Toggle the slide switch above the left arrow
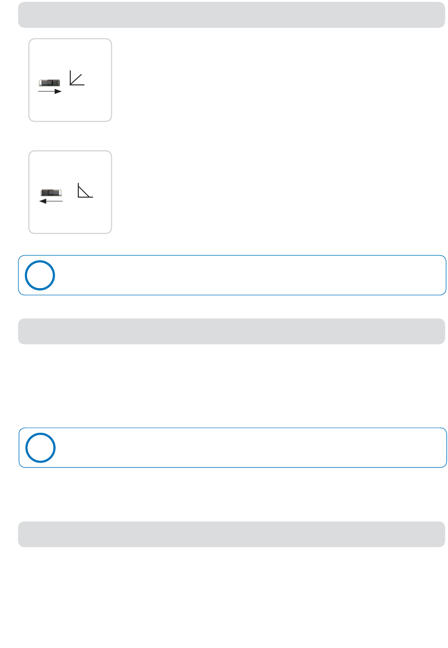The width and height of the screenshot is (448, 648). (51, 193)
